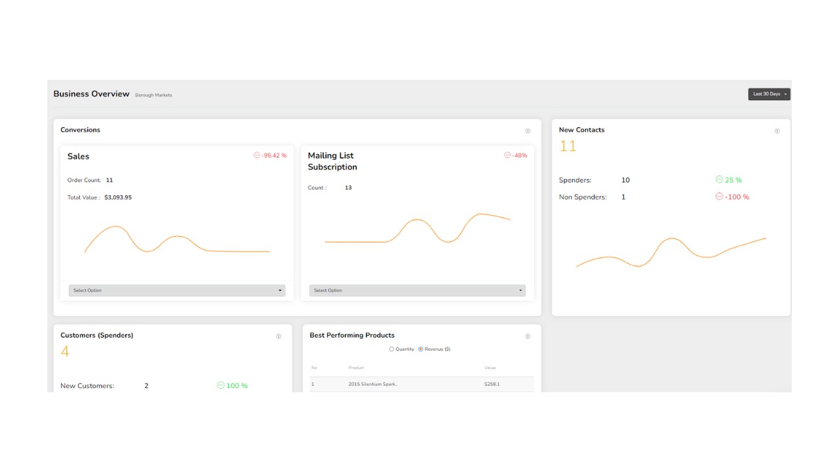Image resolution: width=839 pixels, height=472 pixels.
Task: Select the Revenue ($) radio button
Action: (421, 349)
